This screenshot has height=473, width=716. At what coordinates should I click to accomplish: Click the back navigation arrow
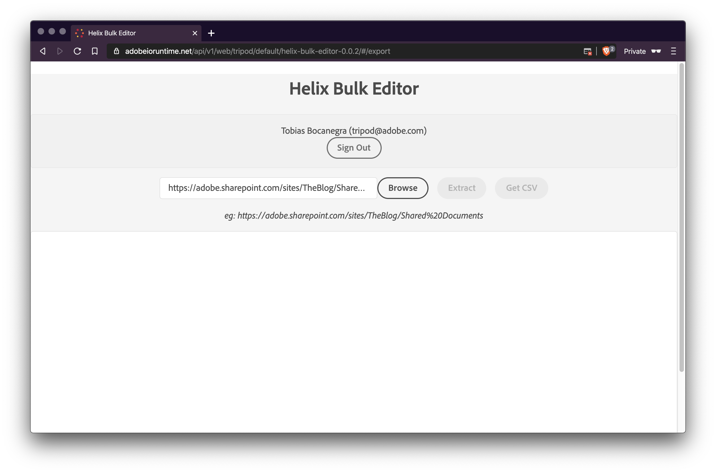[42, 51]
